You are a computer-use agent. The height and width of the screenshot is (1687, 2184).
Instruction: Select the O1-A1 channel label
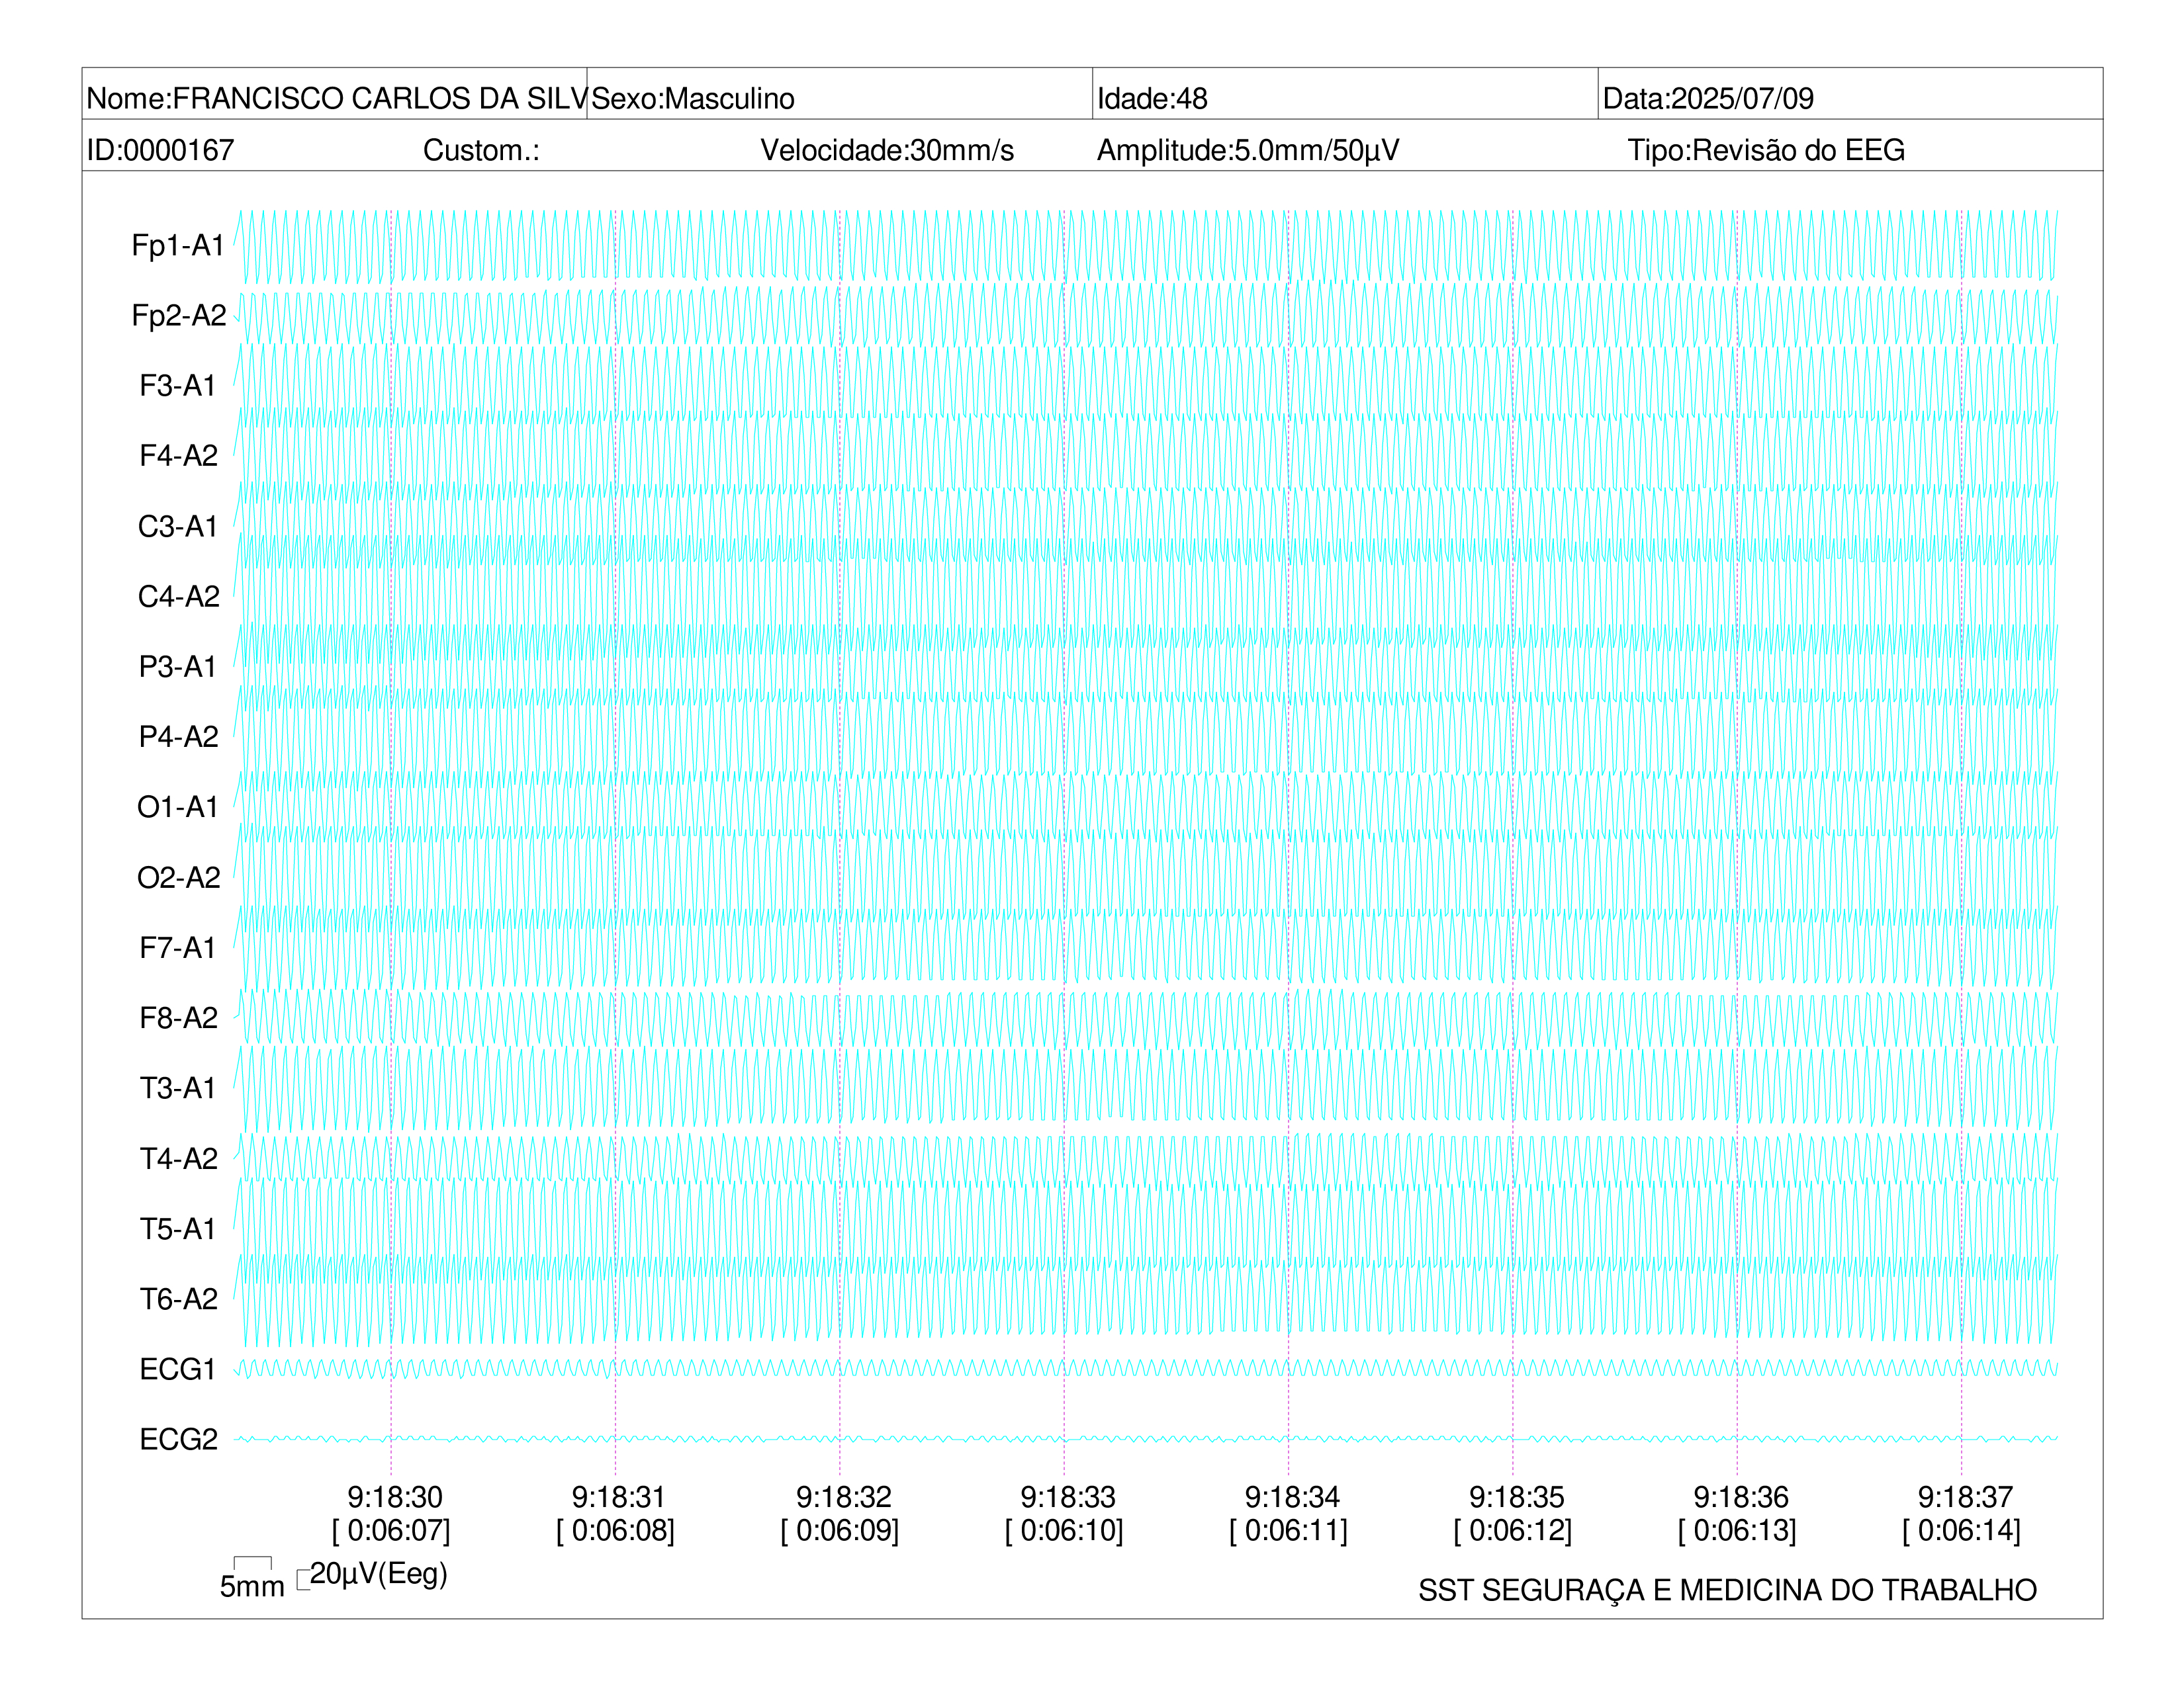(x=178, y=806)
